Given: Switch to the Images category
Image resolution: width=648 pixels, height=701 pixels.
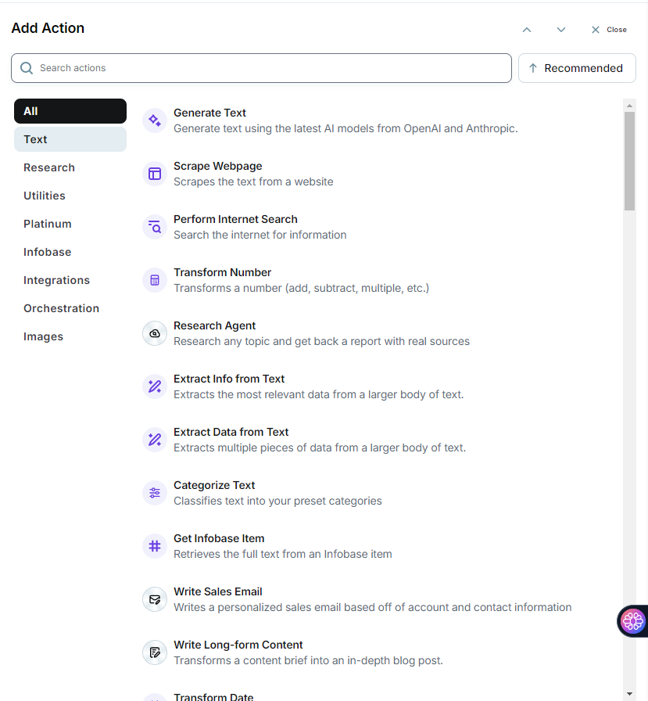Looking at the screenshot, I should 43,336.
